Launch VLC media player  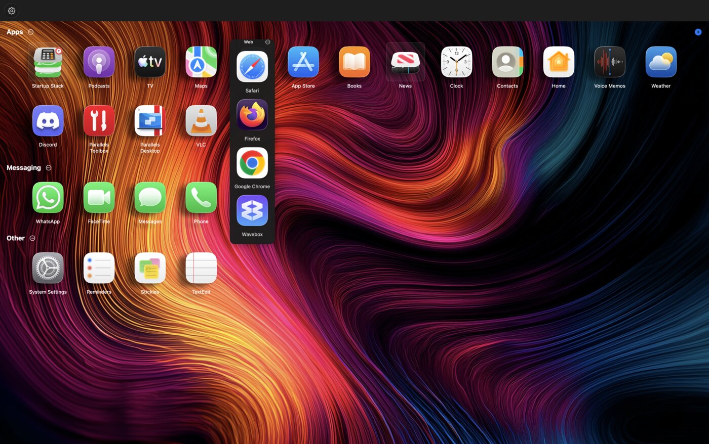pyautogui.click(x=201, y=121)
